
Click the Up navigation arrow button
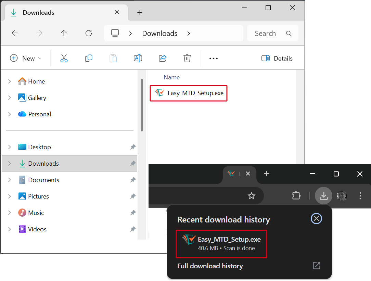point(64,33)
